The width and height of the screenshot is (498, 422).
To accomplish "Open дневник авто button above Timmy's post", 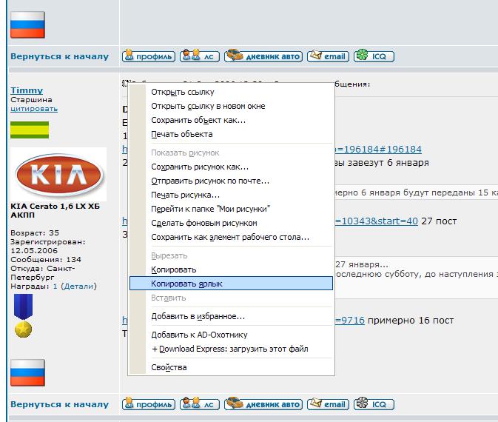I will click(x=263, y=56).
